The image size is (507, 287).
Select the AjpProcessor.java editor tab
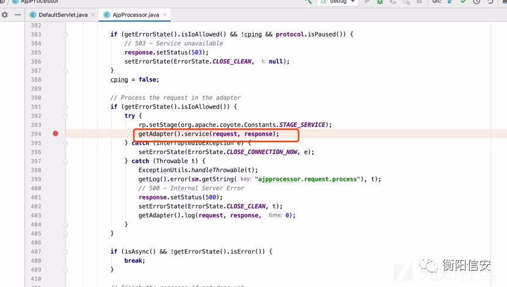point(136,15)
